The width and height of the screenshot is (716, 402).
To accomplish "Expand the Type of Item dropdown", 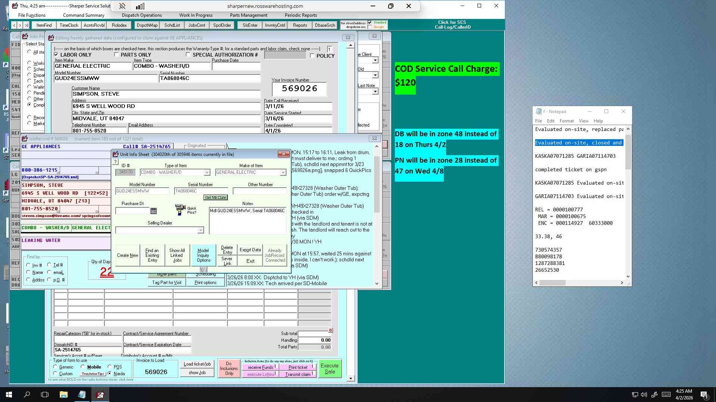I will tap(207, 172).
